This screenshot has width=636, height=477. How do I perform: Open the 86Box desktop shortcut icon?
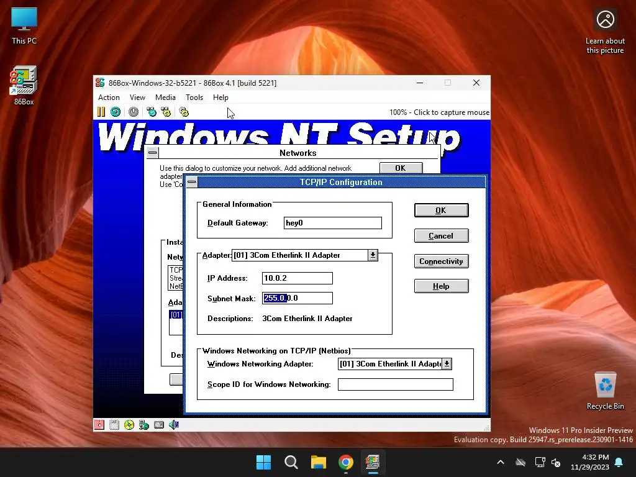[x=24, y=86]
